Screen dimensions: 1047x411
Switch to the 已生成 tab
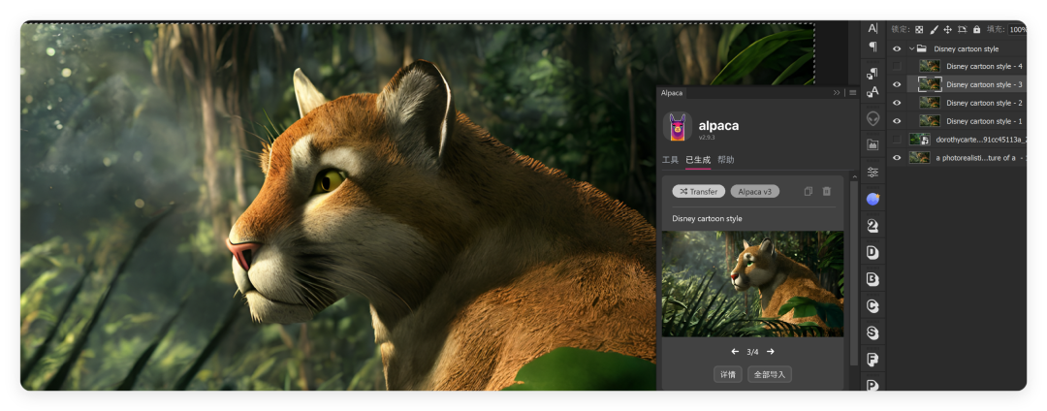point(698,160)
